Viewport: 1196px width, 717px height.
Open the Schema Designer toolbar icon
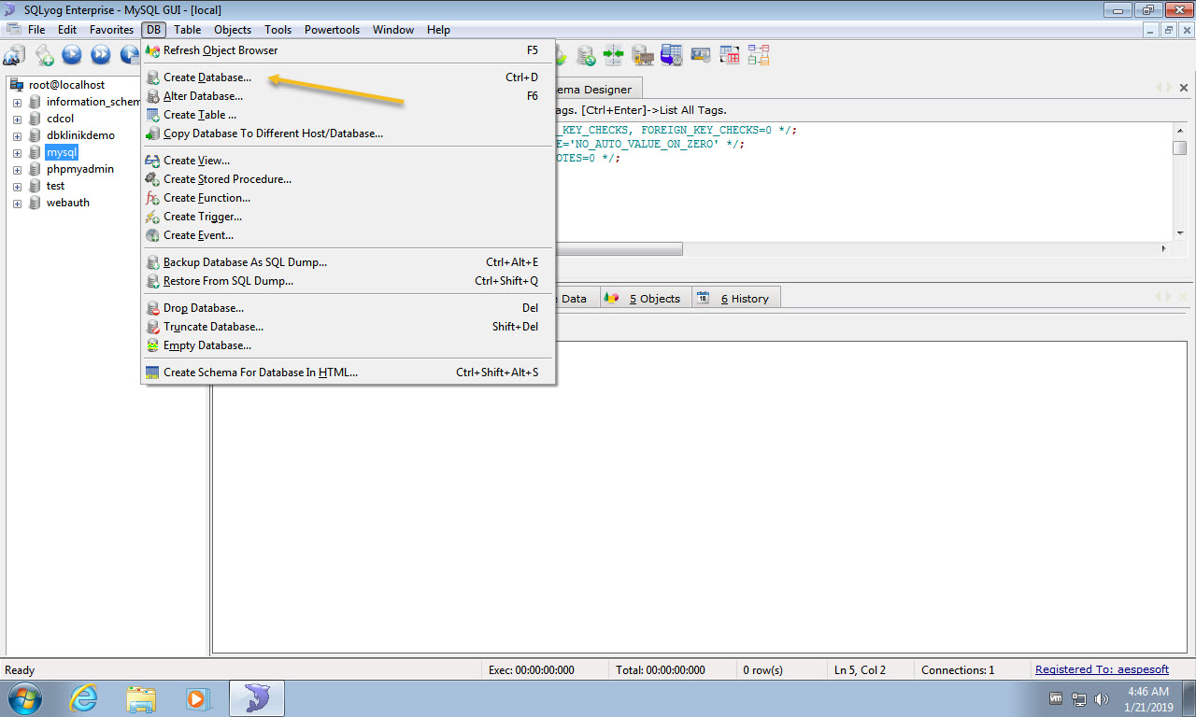coord(758,55)
